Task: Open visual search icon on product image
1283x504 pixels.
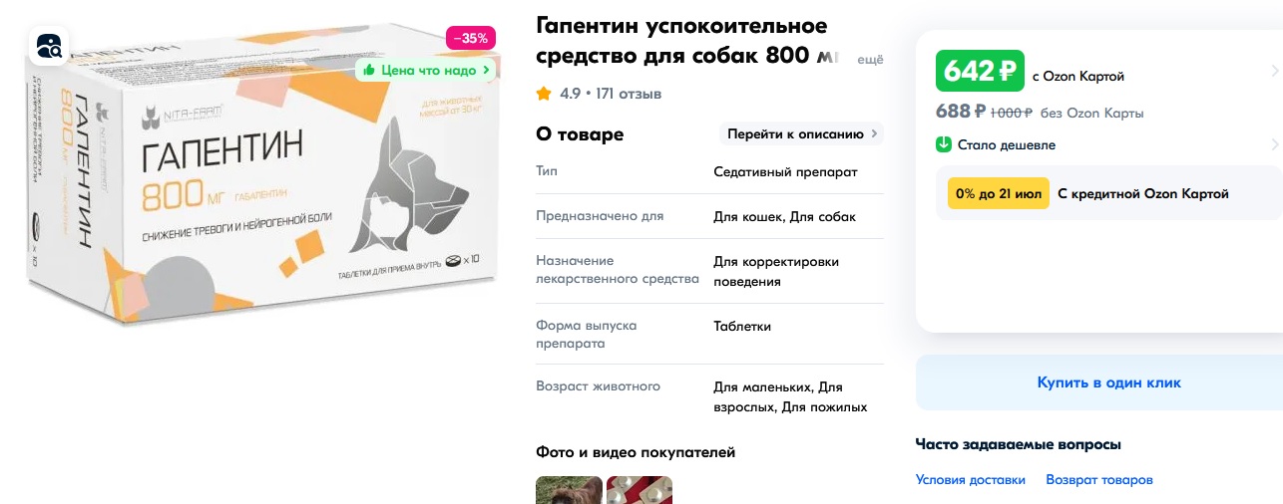Action: tap(48, 46)
